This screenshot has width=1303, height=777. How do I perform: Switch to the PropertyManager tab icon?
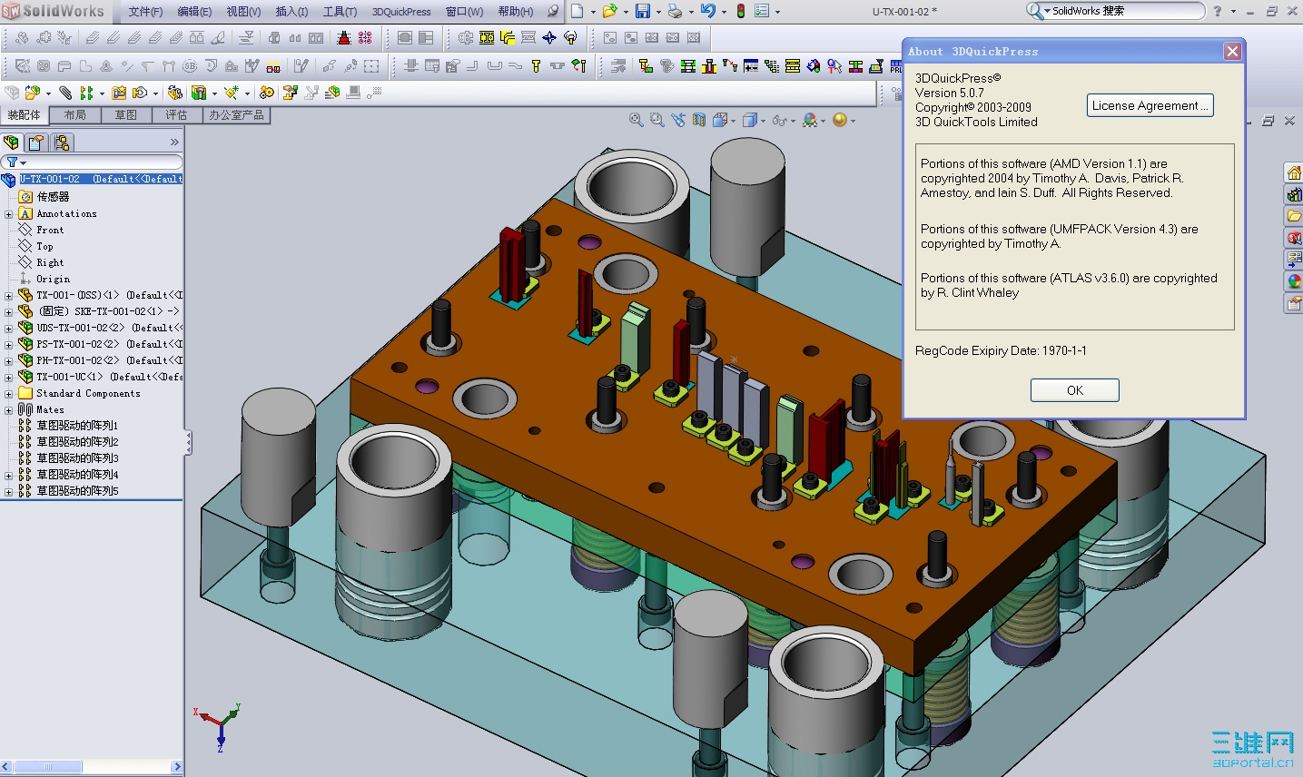36,143
